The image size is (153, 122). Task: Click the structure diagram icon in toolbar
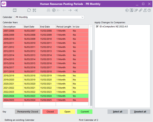tap(34, 10)
